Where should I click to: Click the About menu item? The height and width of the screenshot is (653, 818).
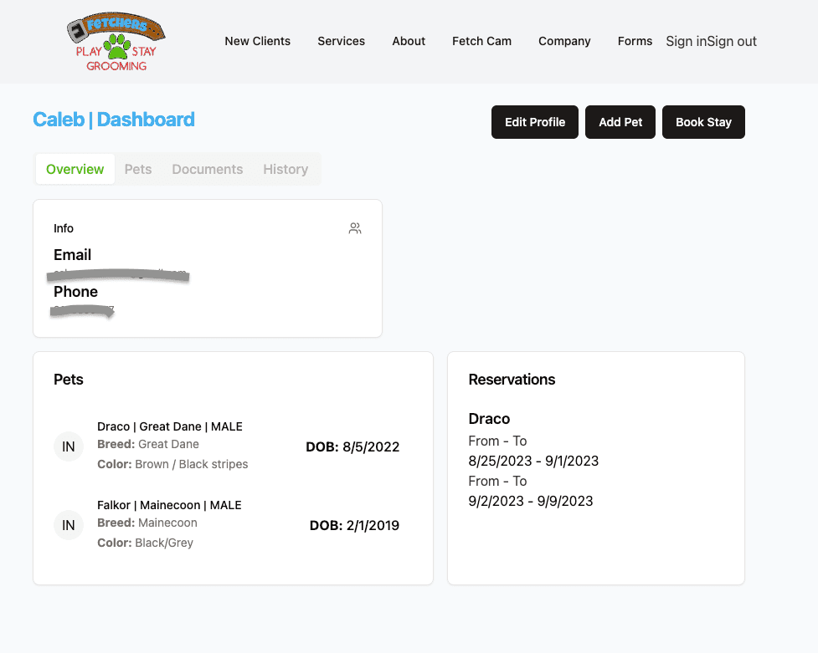pyautogui.click(x=409, y=41)
